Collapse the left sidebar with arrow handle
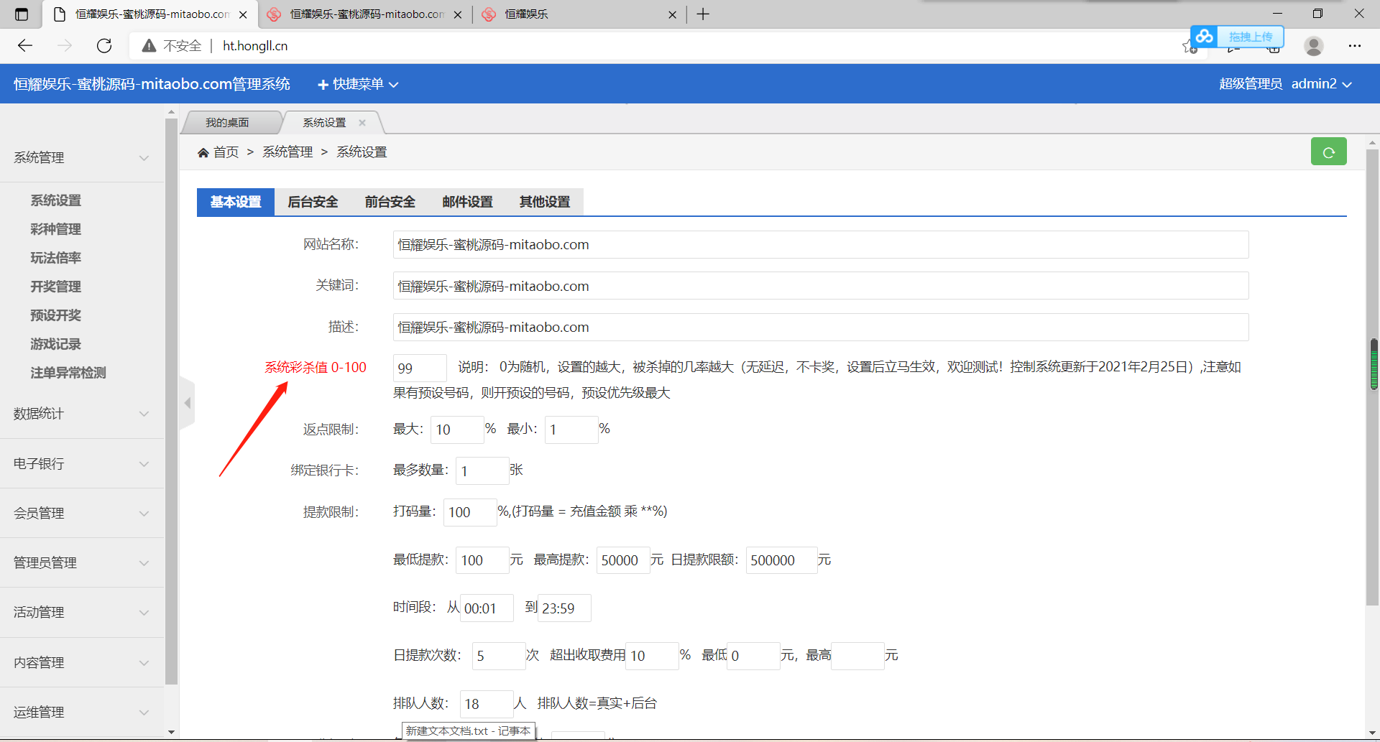The height and width of the screenshot is (742, 1380). point(187,403)
